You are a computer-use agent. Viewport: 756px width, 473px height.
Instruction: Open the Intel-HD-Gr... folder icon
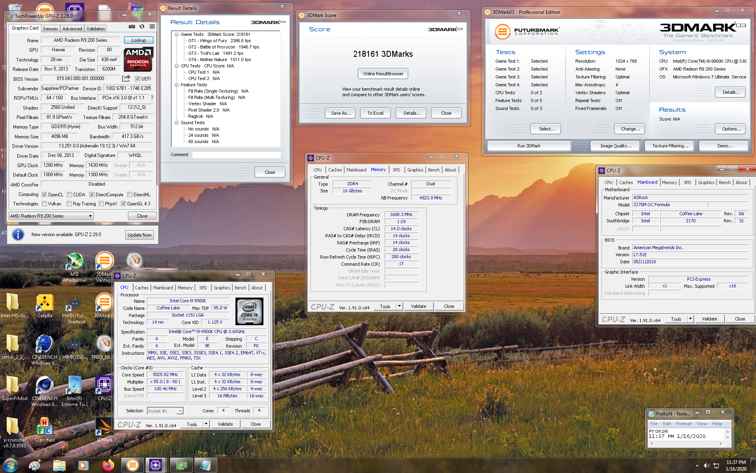[x=14, y=306]
